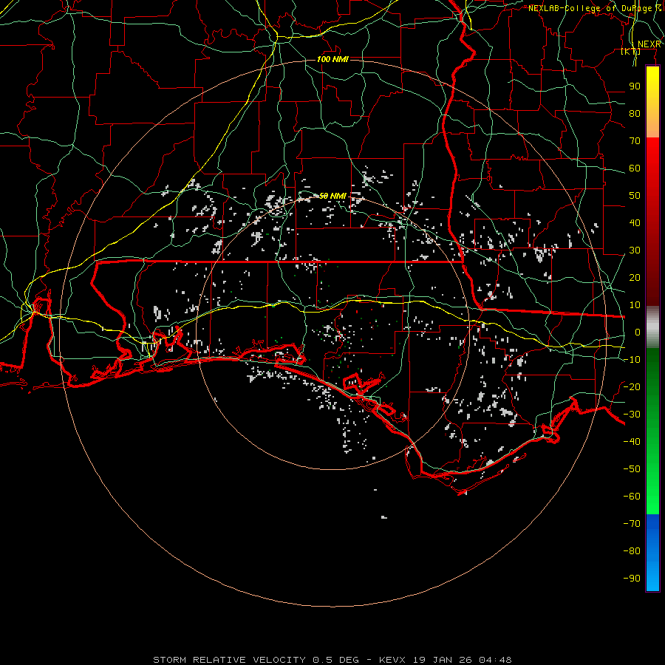Viewport: 665px width, 665px height.
Task: Click the positive 50 knot scale label
Action: point(635,196)
